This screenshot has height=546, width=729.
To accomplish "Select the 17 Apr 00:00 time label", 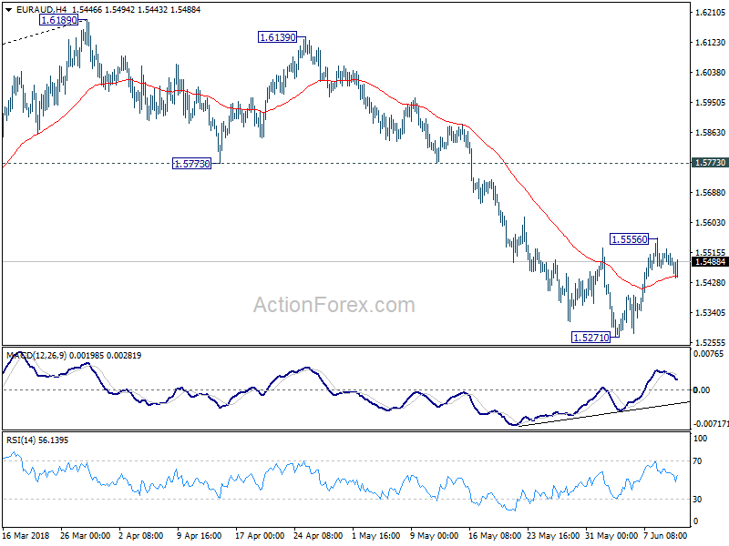I will (260, 535).
